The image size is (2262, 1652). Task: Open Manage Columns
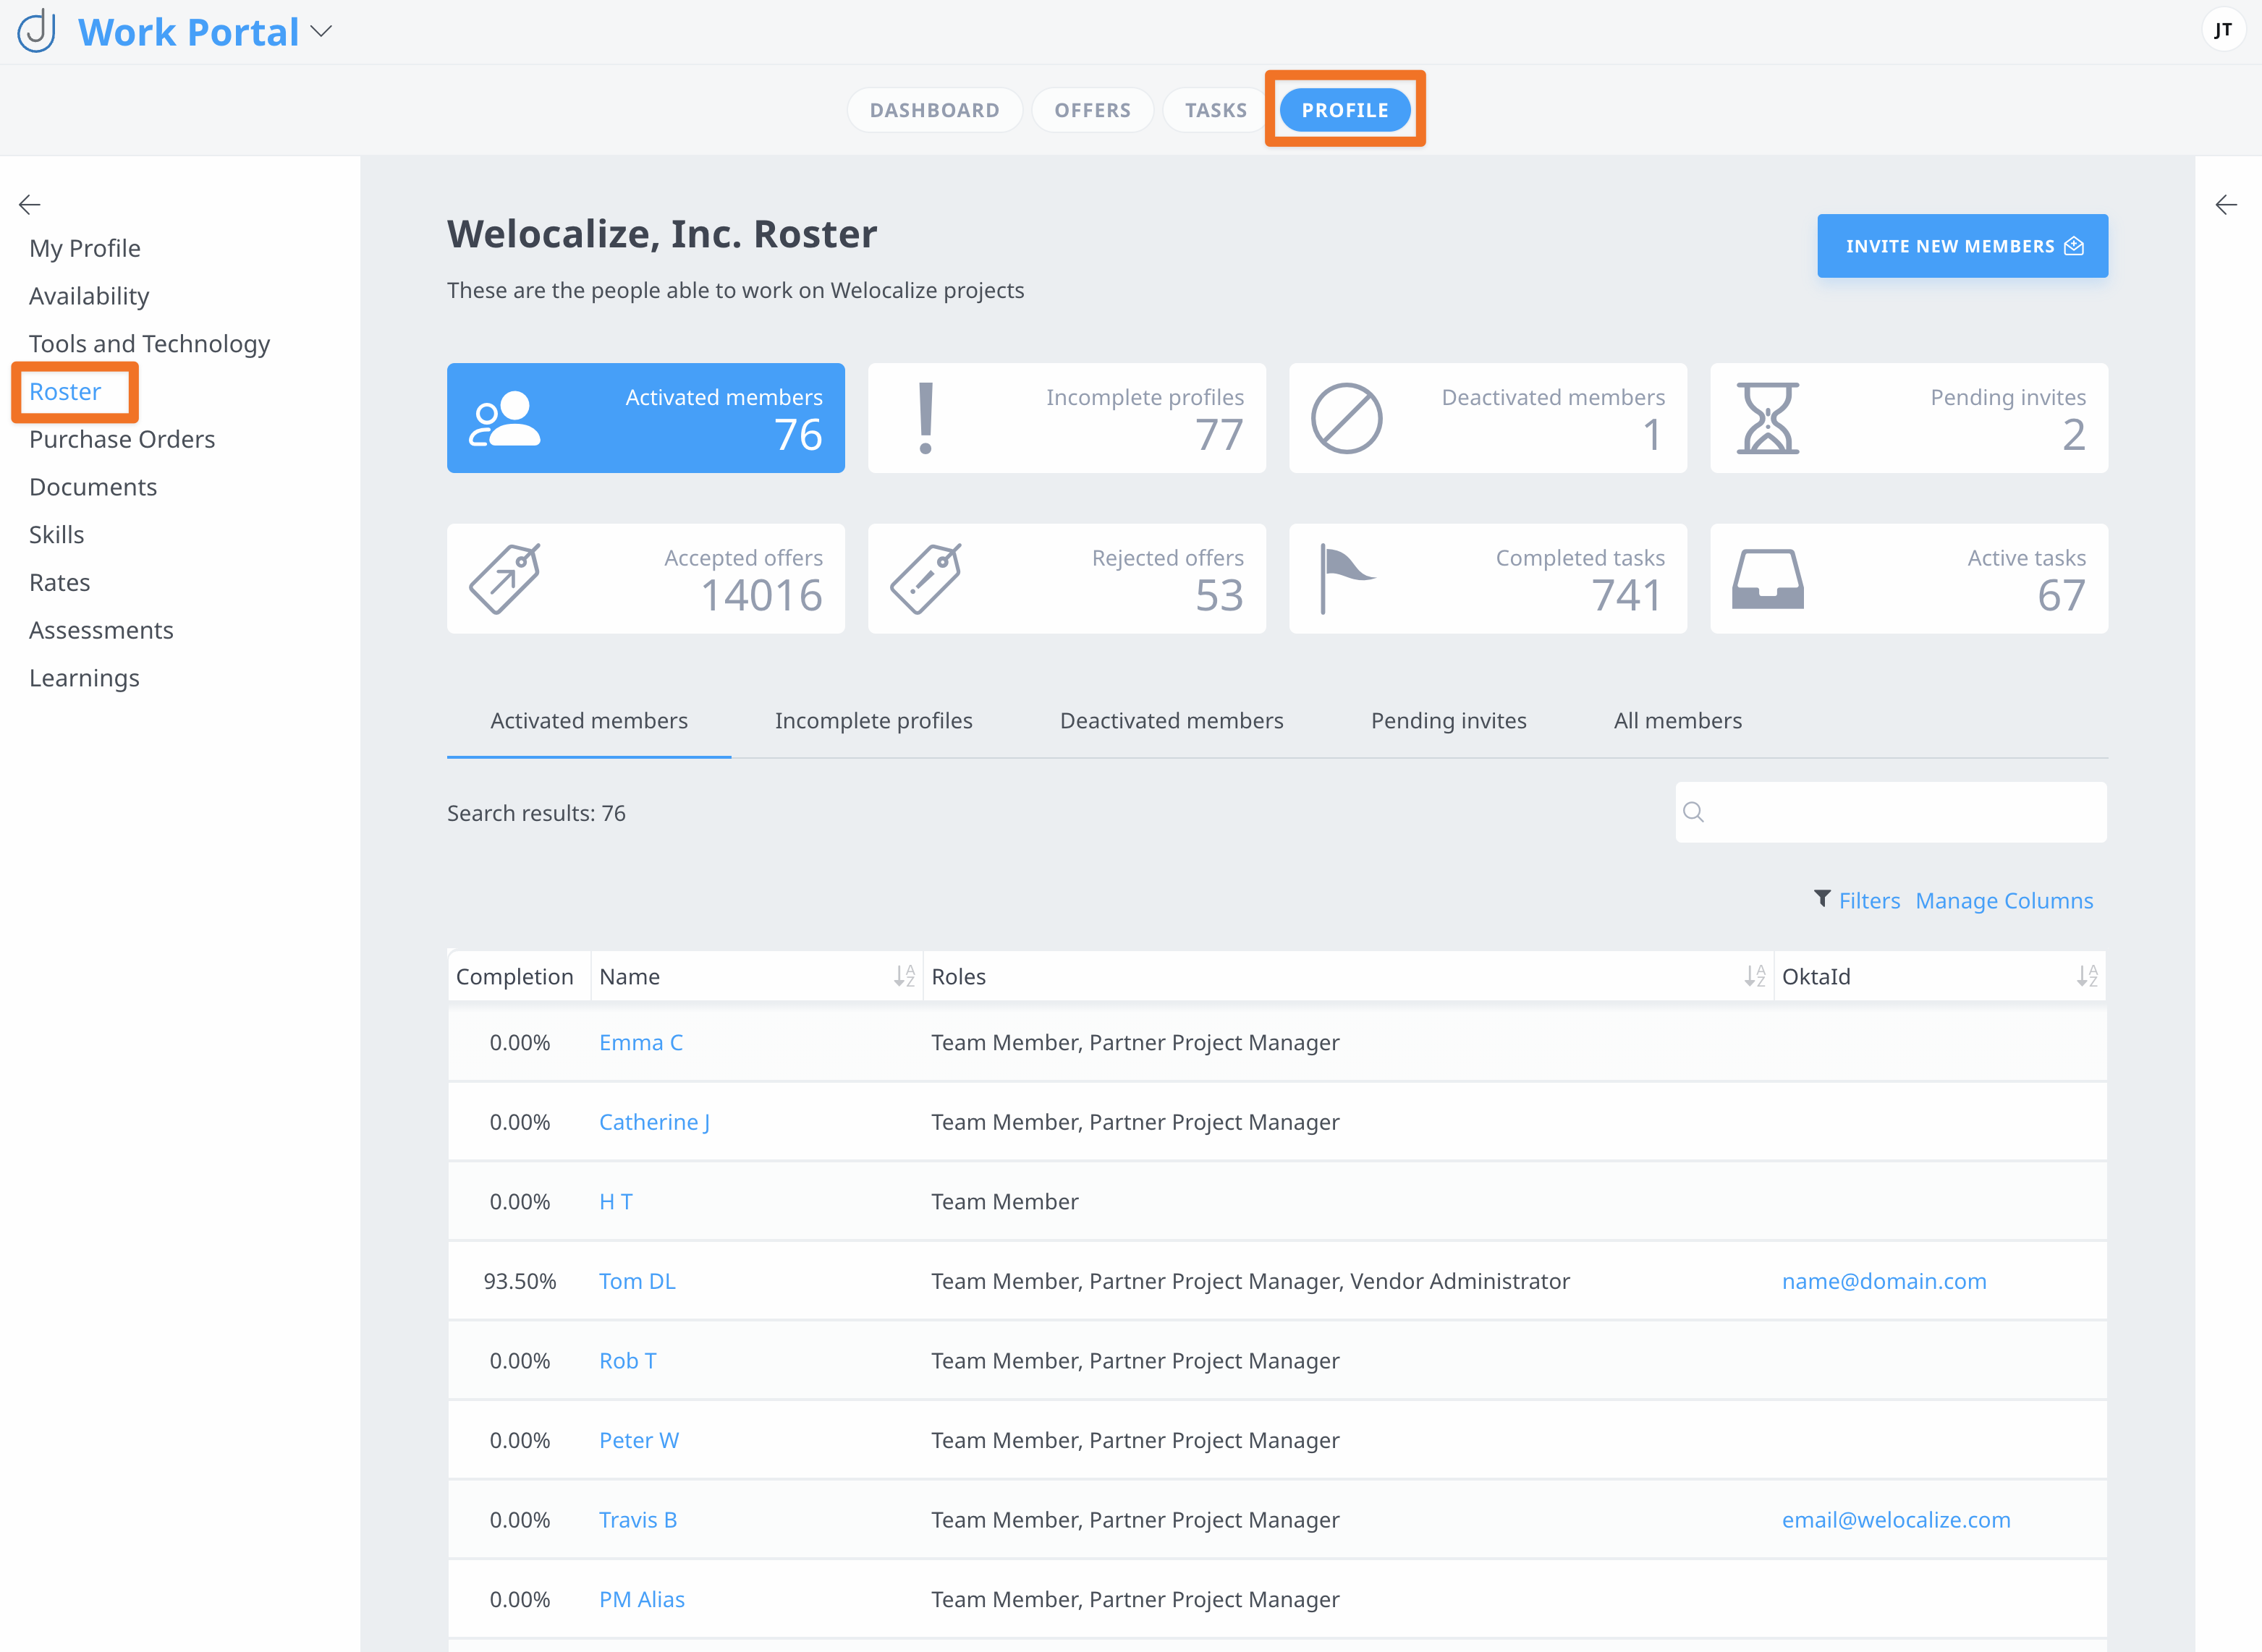pyautogui.click(x=2004, y=901)
